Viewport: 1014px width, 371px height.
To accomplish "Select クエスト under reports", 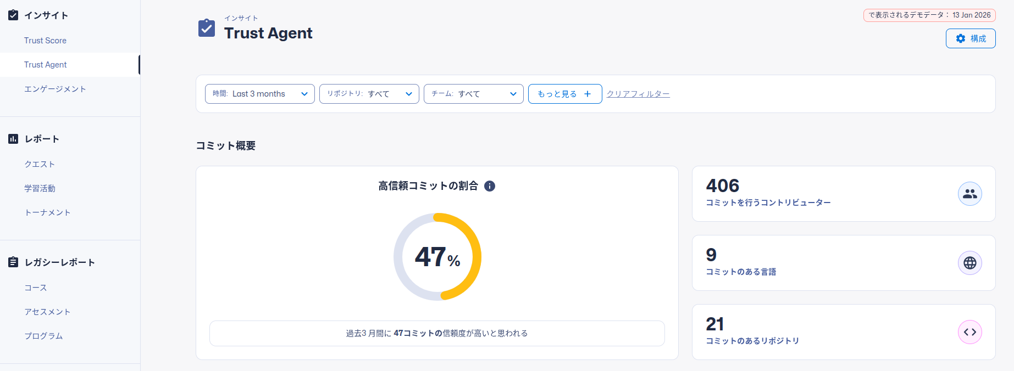I will click(40, 164).
